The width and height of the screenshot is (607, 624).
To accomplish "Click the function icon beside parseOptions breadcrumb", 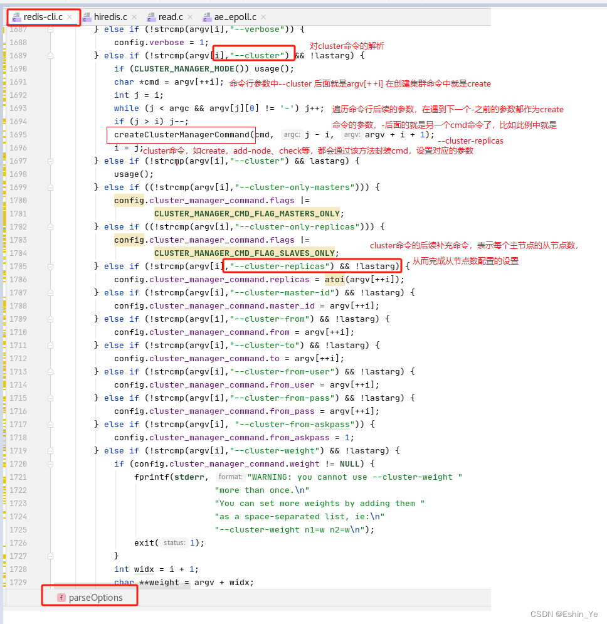I will pos(61,598).
